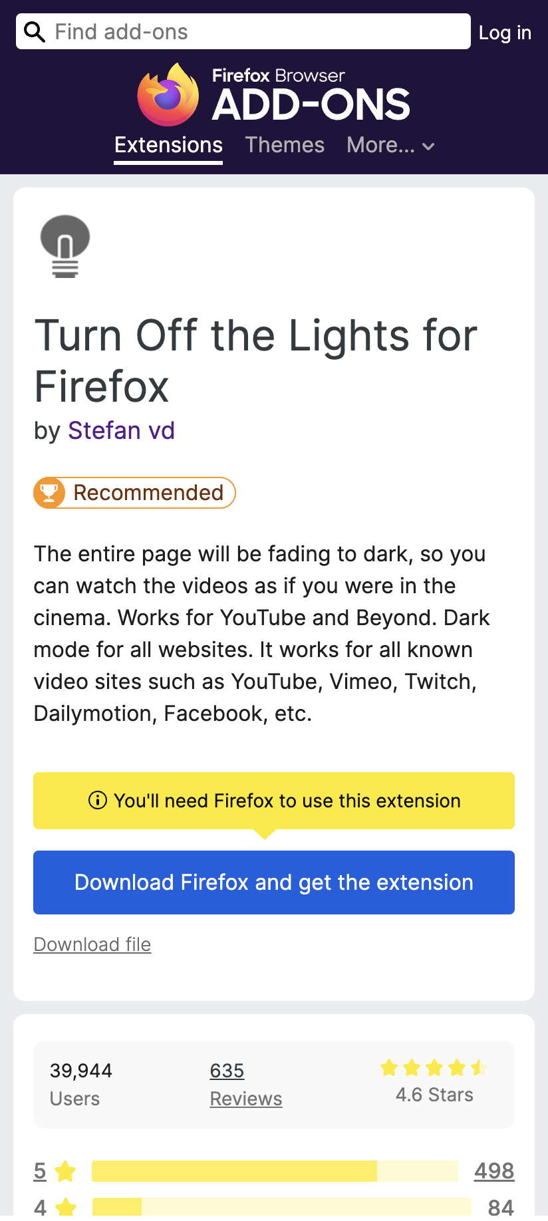Screen dimensions: 548x1221
Task: Click the 5-star rating bar
Action: (x=275, y=1171)
